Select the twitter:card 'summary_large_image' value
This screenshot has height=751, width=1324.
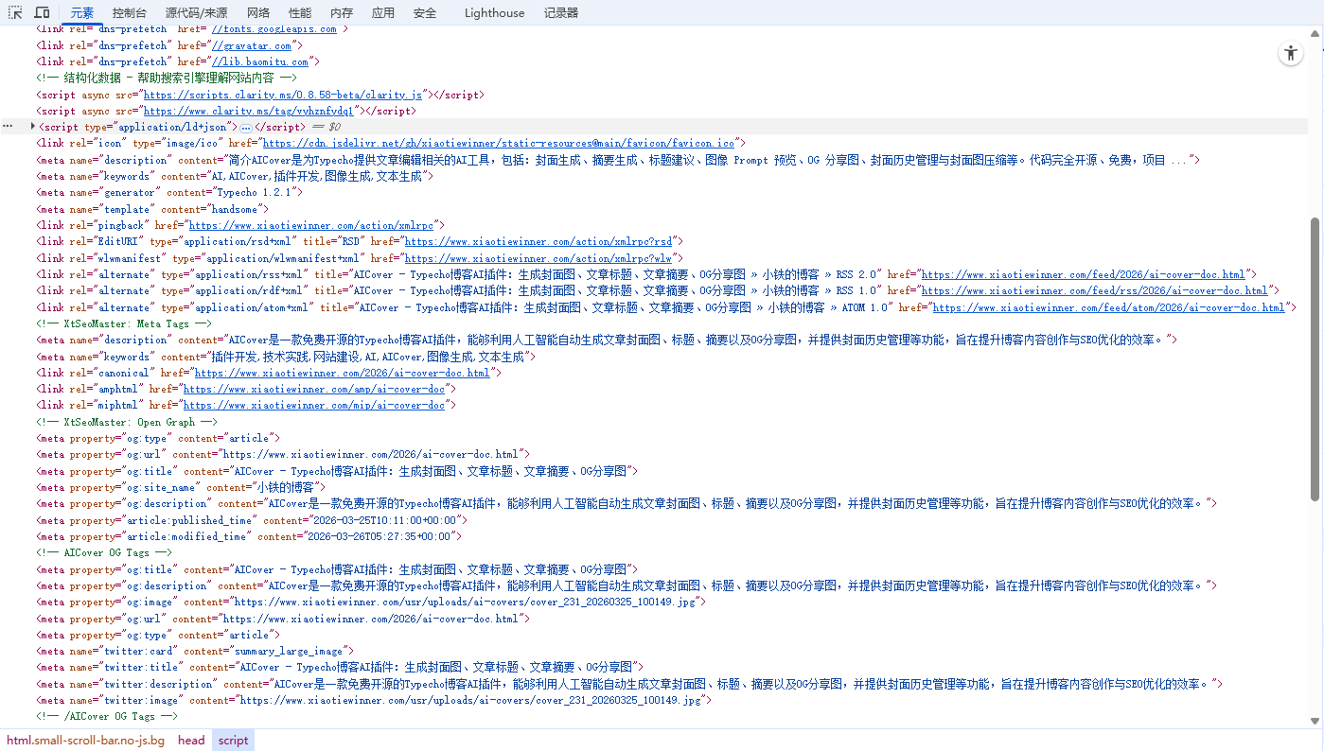pos(287,651)
